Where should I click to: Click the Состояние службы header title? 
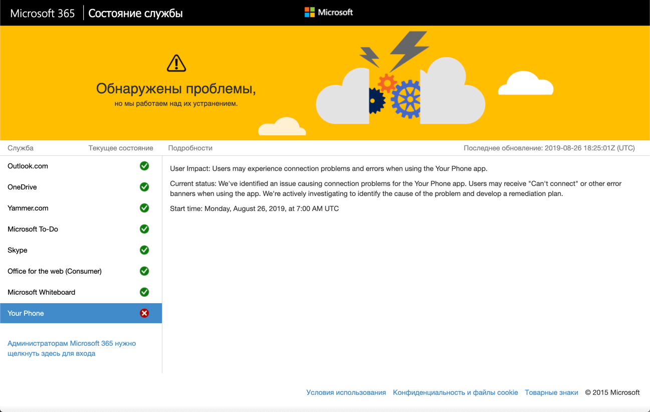[x=135, y=13]
